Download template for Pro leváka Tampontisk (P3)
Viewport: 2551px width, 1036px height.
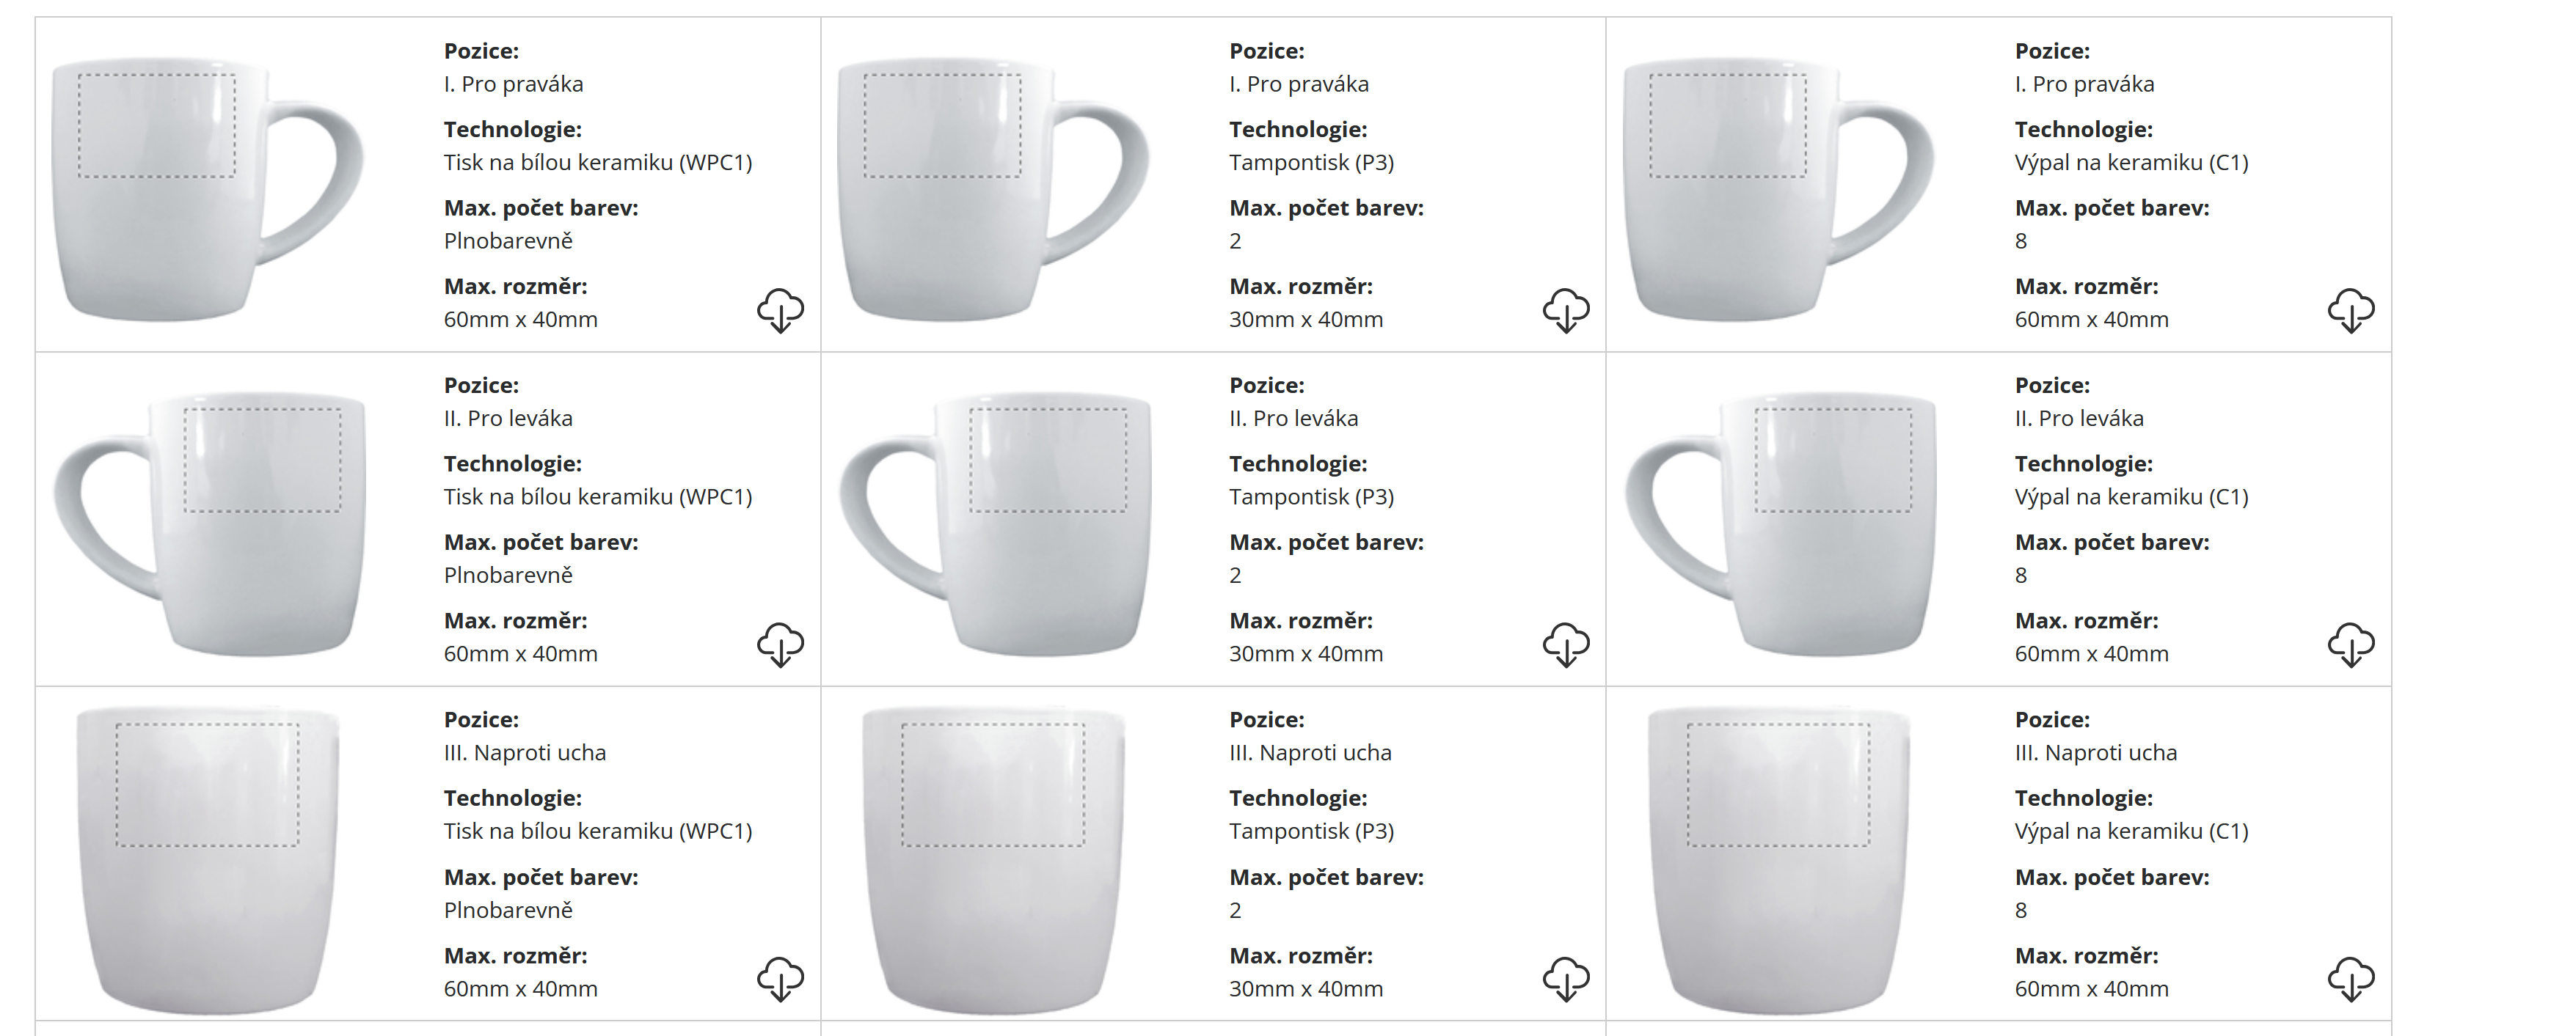pyautogui.click(x=1566, y=645)
